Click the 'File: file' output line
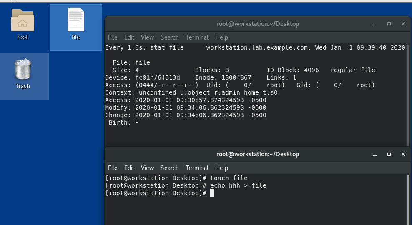The height and width of the screenshot is (225, 412). 131,63
